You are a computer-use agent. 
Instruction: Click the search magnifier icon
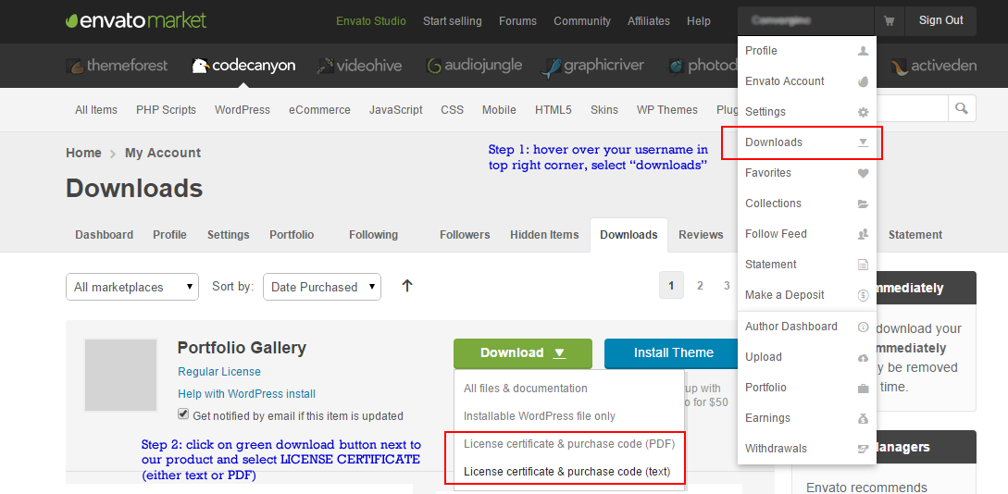coord(962,109)
